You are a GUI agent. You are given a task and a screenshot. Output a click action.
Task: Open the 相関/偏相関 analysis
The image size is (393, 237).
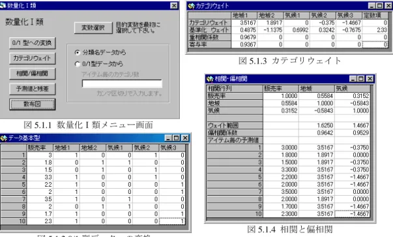32,74
